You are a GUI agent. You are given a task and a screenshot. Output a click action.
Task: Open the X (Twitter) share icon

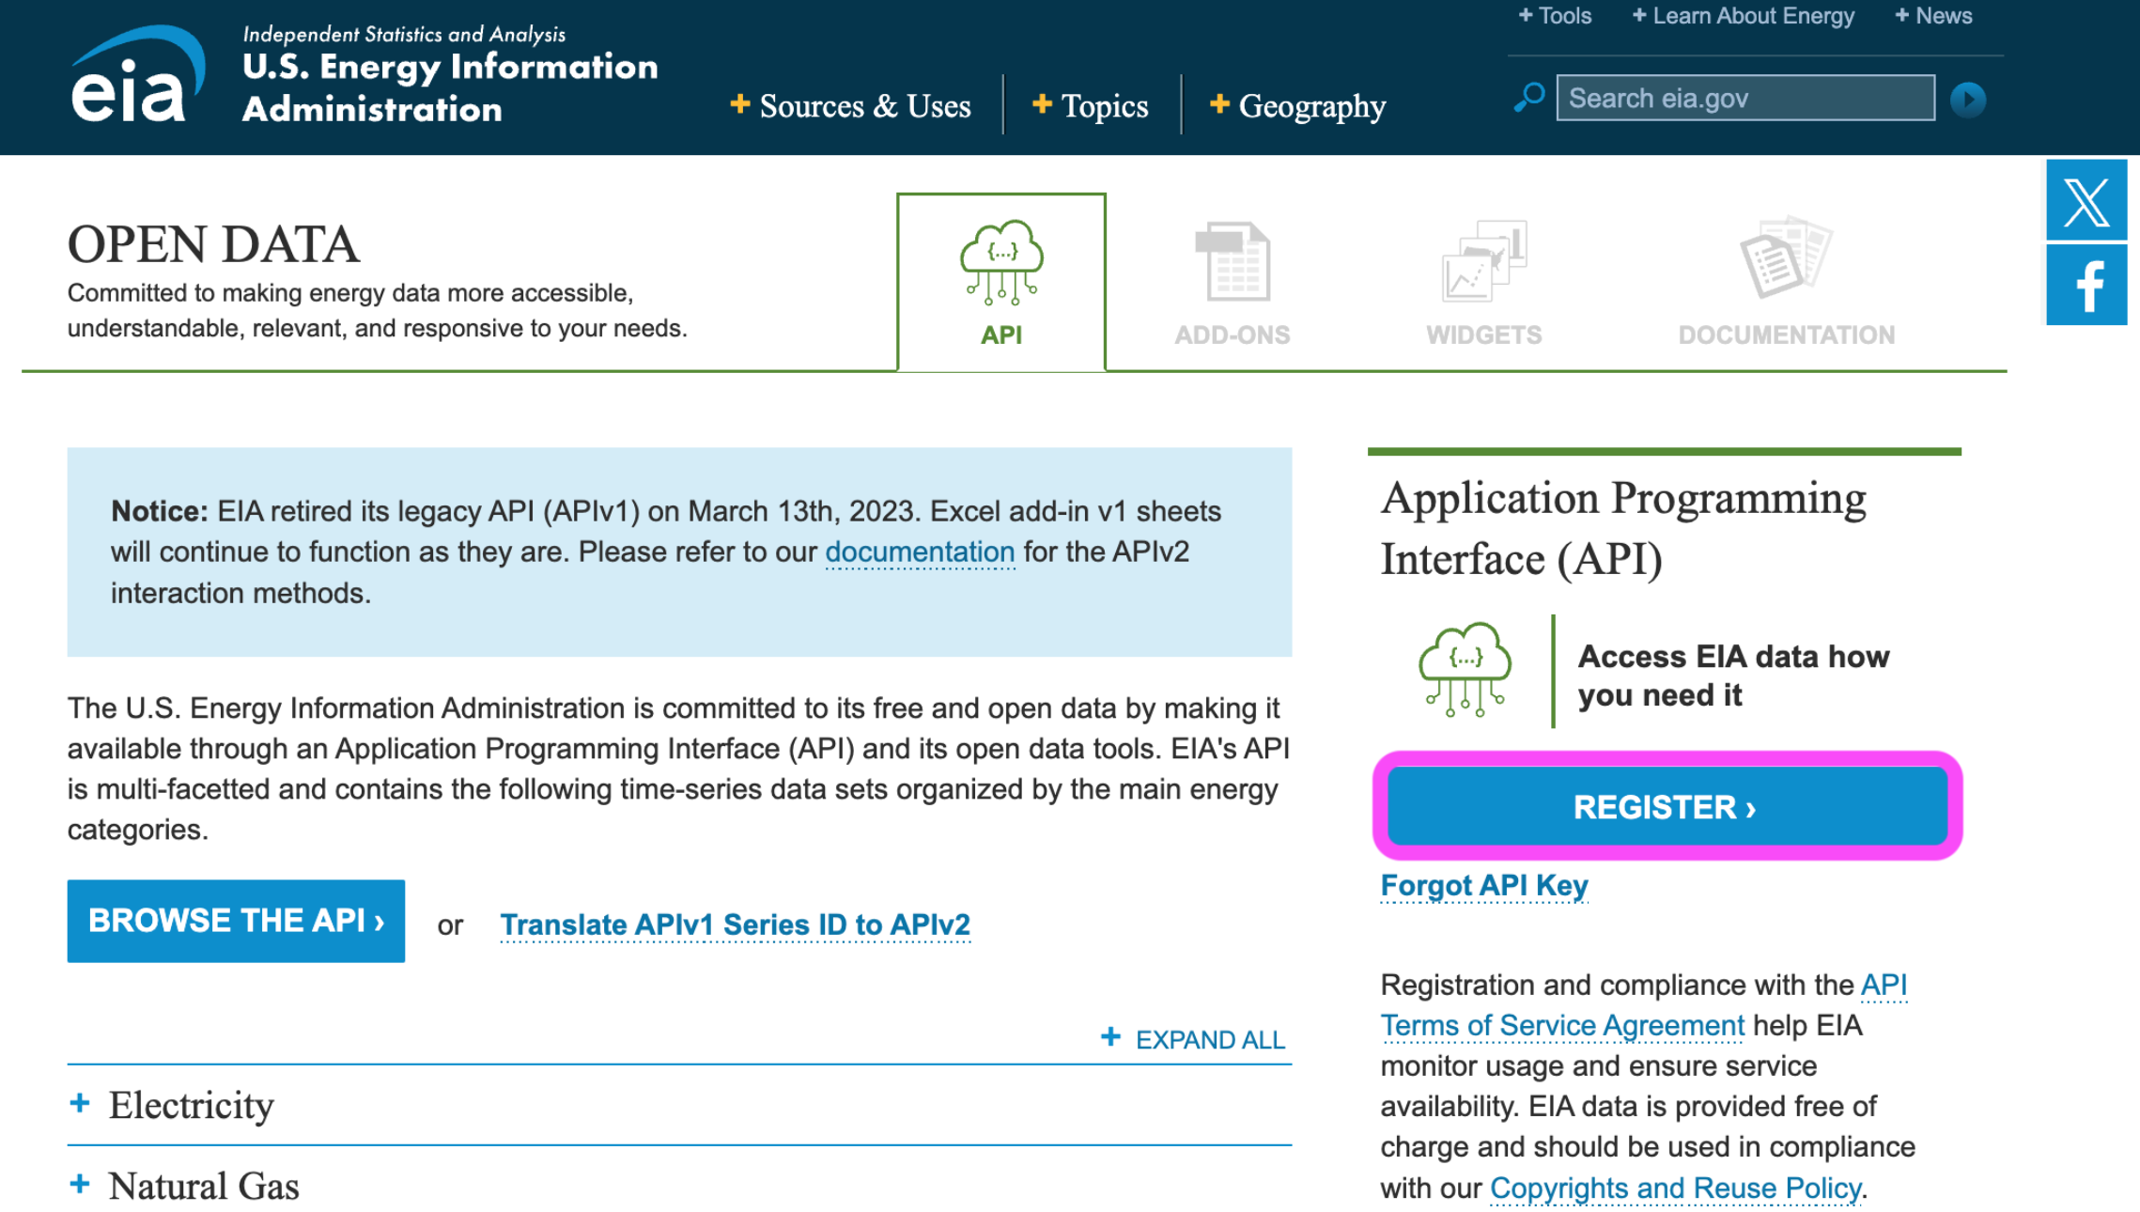coord(2086,200)
